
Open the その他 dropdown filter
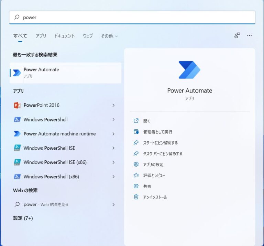coord(109,36)
